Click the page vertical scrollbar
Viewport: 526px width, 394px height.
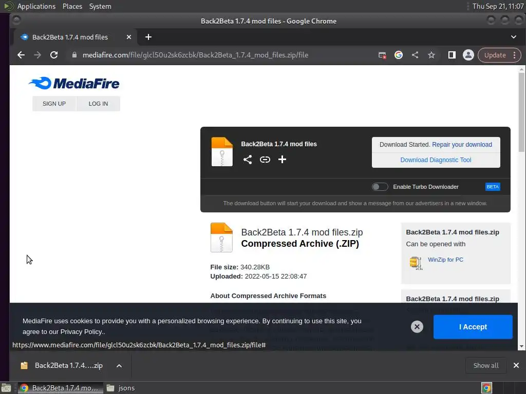(521, 112)
